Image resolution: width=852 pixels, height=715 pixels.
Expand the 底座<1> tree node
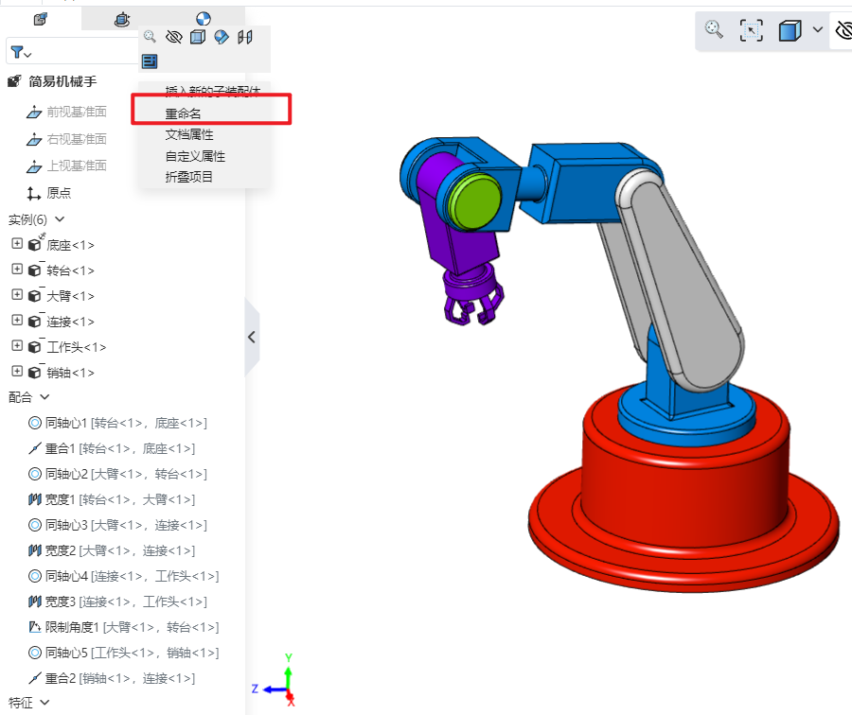click(x=16, y=244)
